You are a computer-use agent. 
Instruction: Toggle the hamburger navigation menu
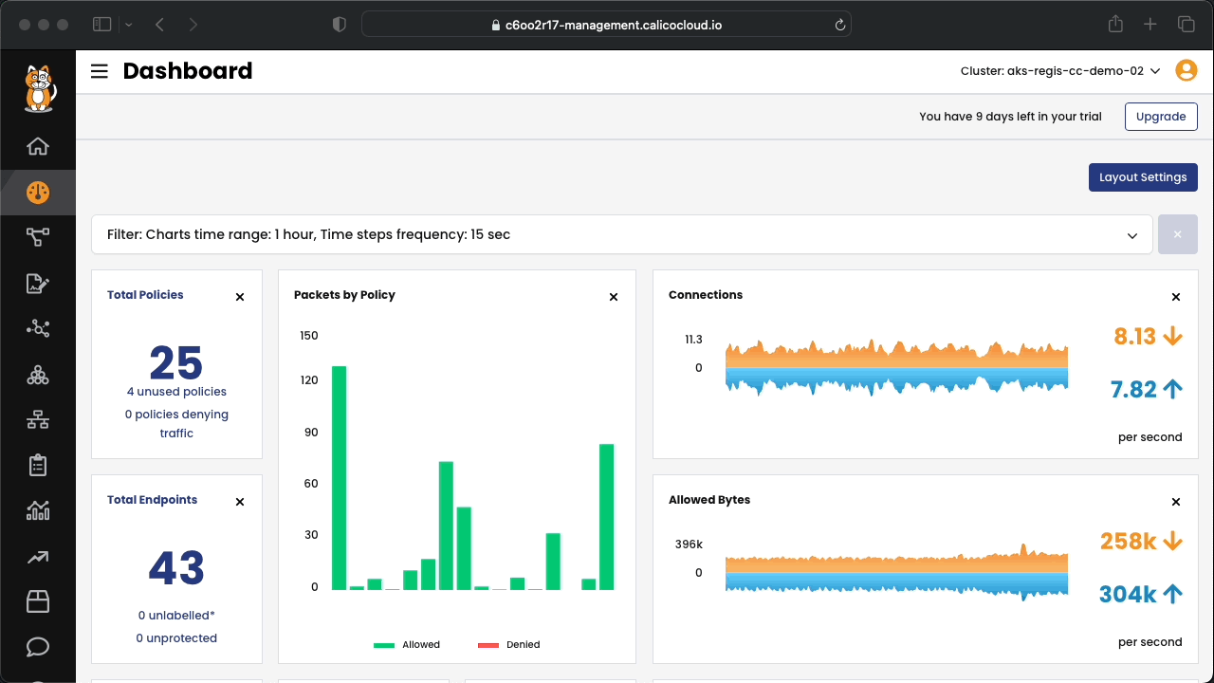tap(99, 71)
